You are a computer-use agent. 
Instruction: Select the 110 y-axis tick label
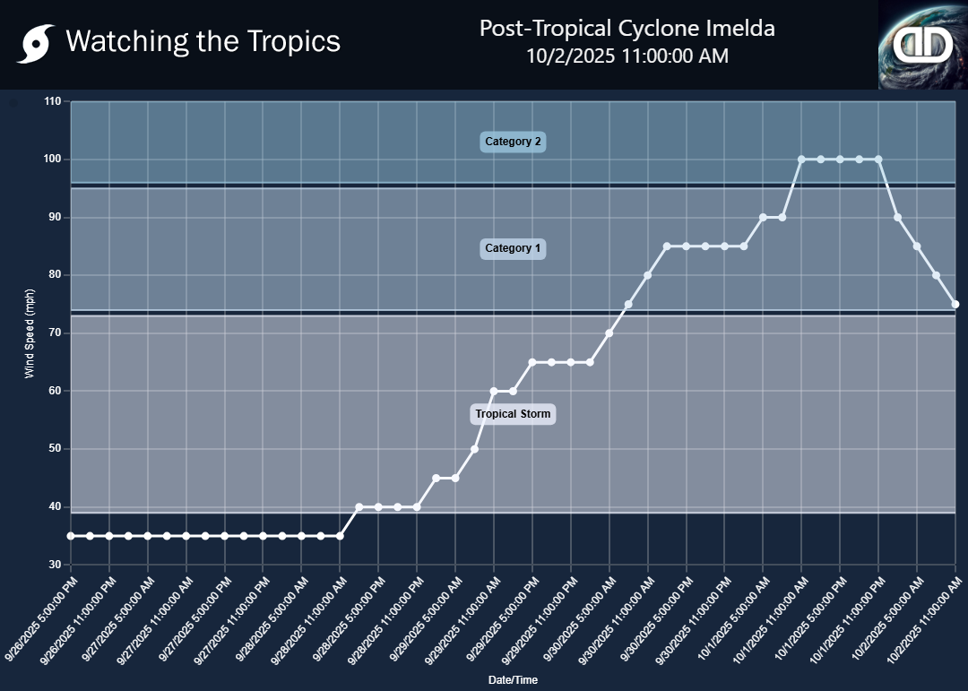click(53, 102)
